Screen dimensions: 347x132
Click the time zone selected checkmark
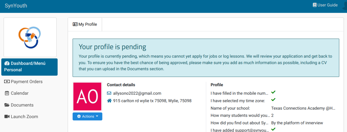(273, 100)
